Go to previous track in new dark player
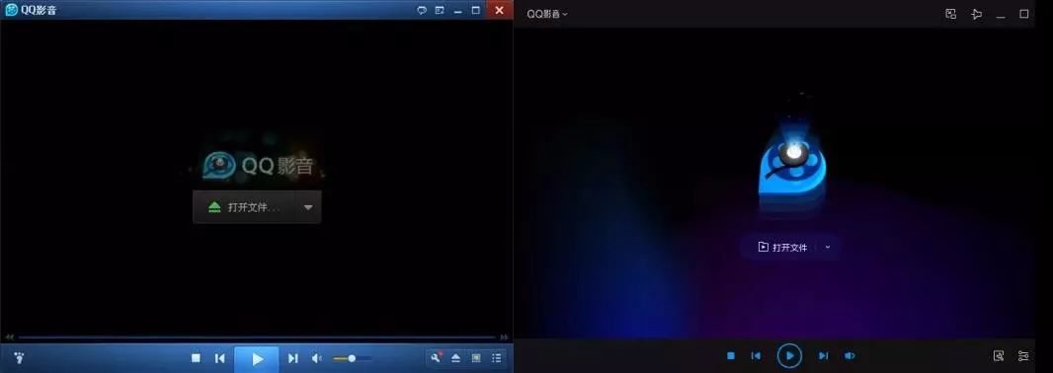This screenshot has width=1053, height=373. pyautogui.click(x=756, y=355)
